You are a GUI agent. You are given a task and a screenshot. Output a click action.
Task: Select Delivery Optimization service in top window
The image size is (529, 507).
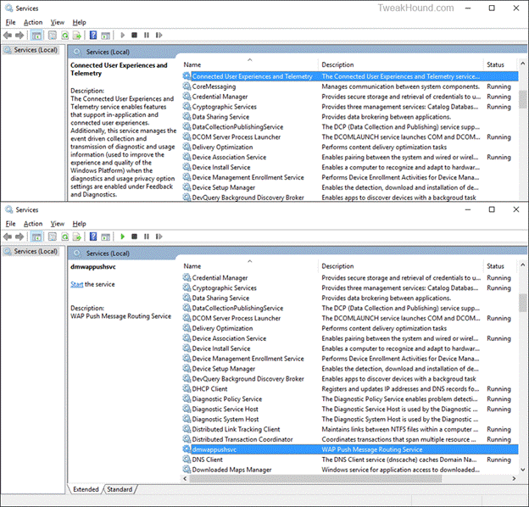click(350, 147)
